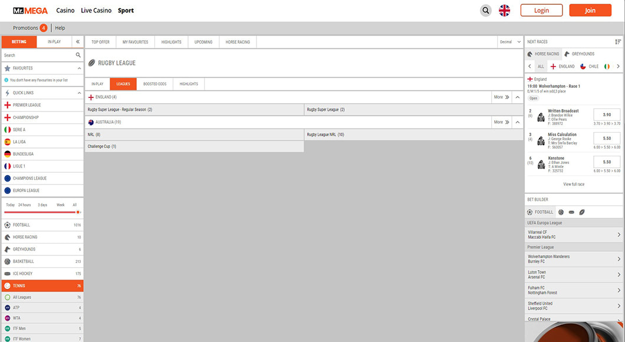
Task: Select the rugby ball icon in Bet Builder
Action: 581,212
